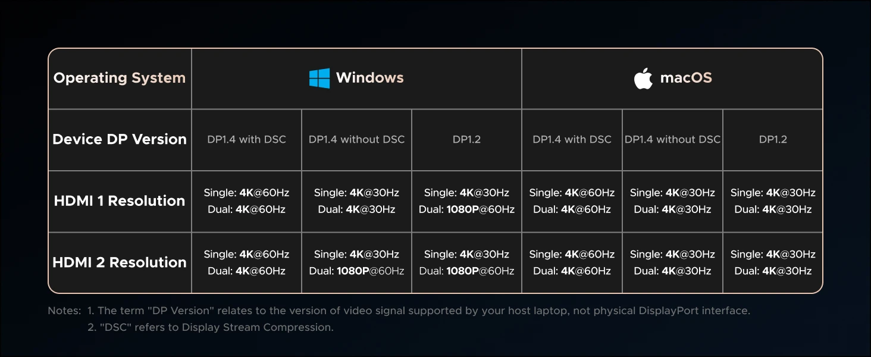Click the Operating System row label

(120, 78)
